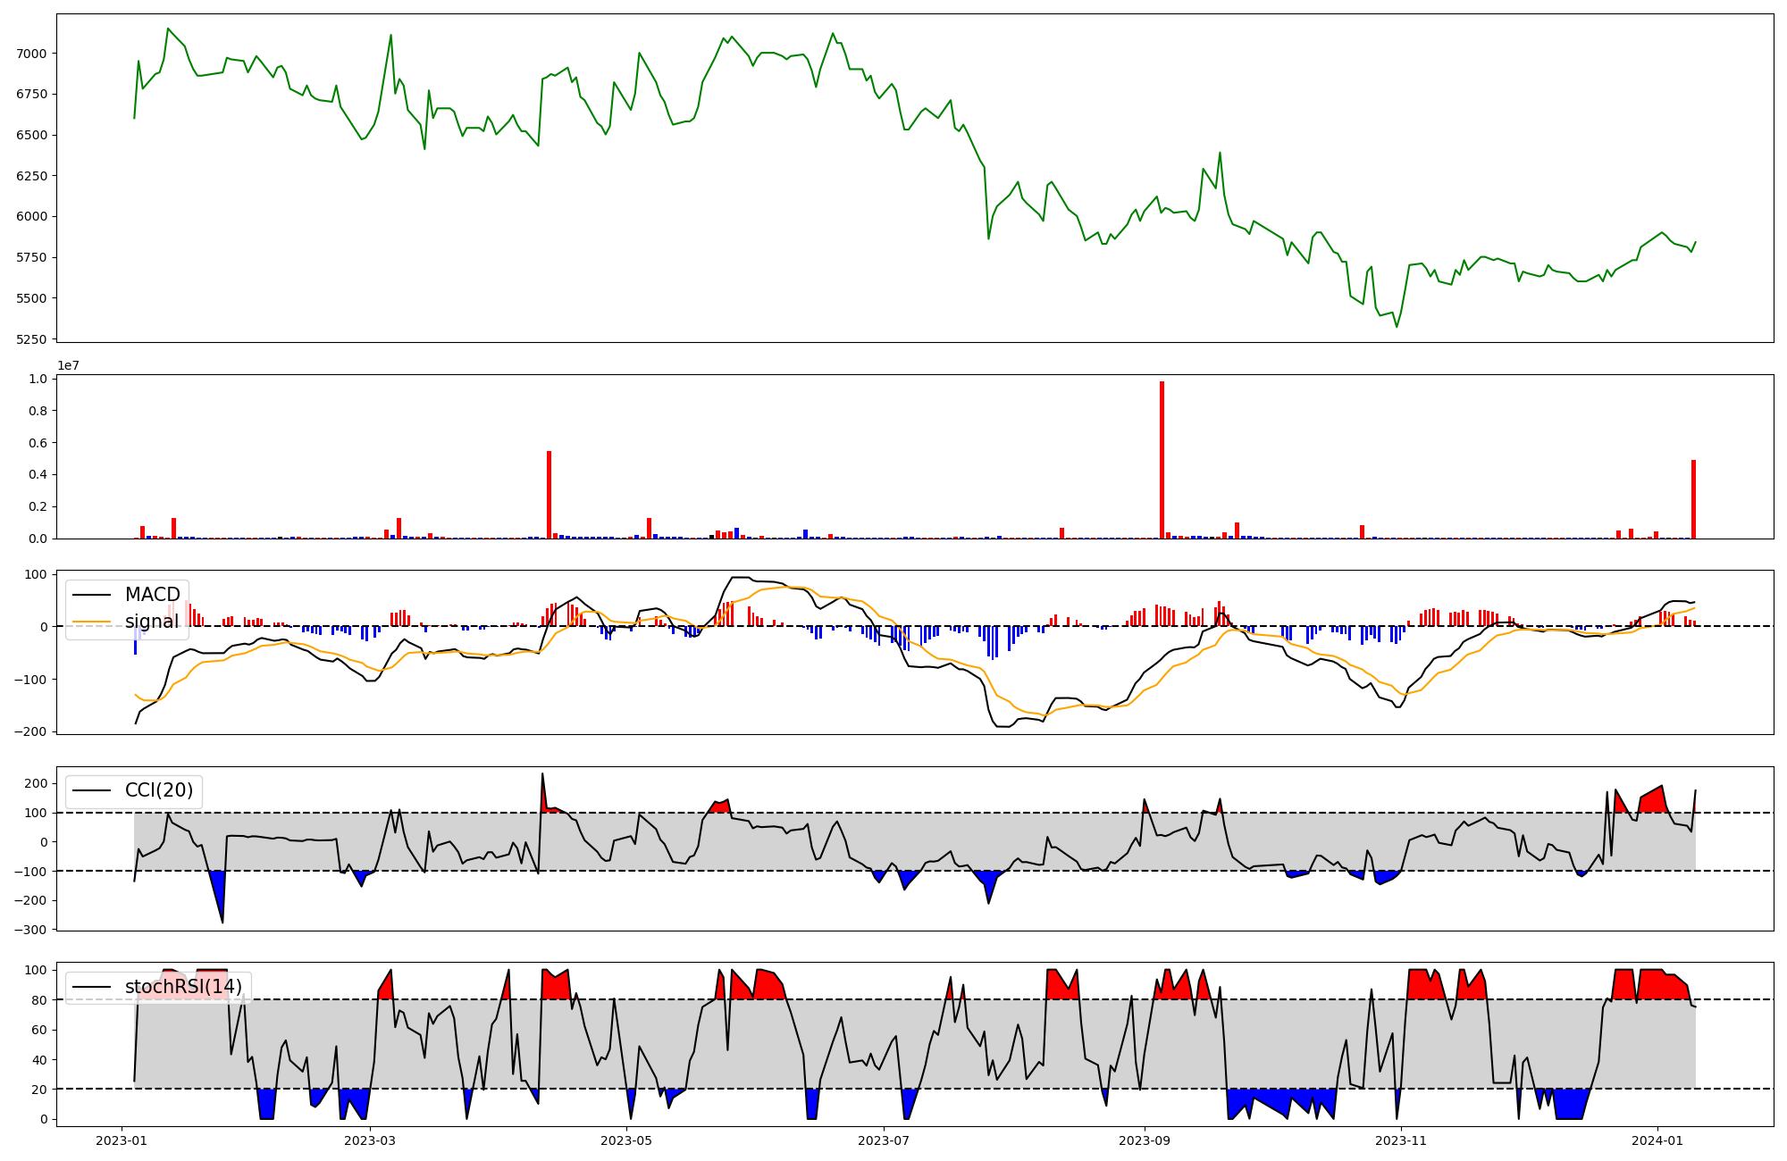Click the orange signal legend label
This screenshot has width=1787, height=1161.
point(152,622)
